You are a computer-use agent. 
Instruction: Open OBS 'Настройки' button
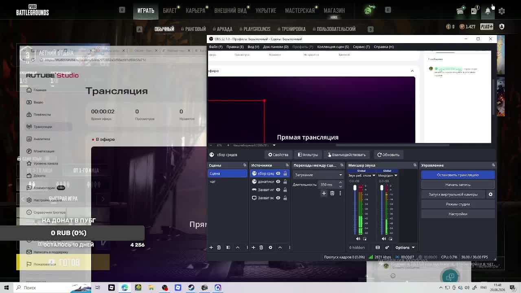[x=458, y=214]
